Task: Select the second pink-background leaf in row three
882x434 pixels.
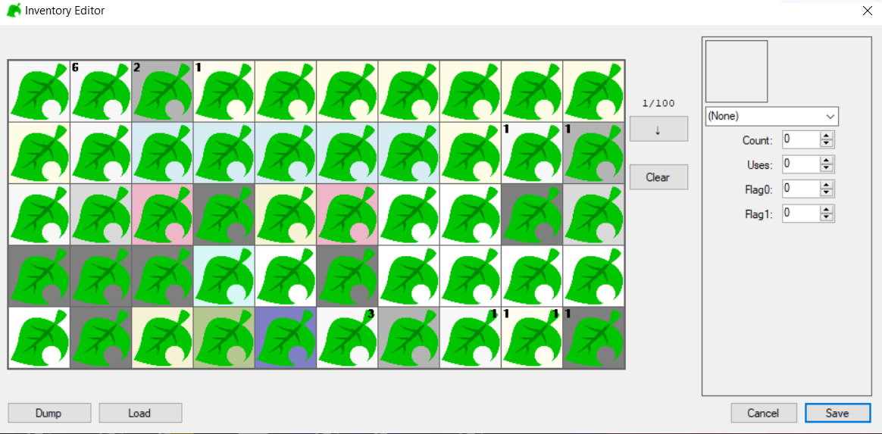Action: tap(347, 215)
